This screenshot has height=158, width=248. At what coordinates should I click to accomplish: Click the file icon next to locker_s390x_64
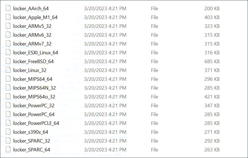coord(8,132)
